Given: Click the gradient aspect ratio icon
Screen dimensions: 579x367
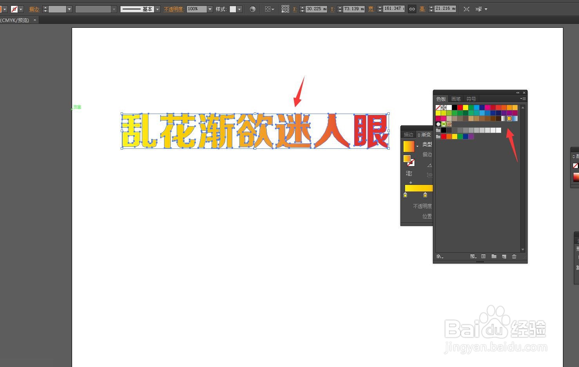Looking at the screenshot, I should pyautogui.click(x=430, y=175).
